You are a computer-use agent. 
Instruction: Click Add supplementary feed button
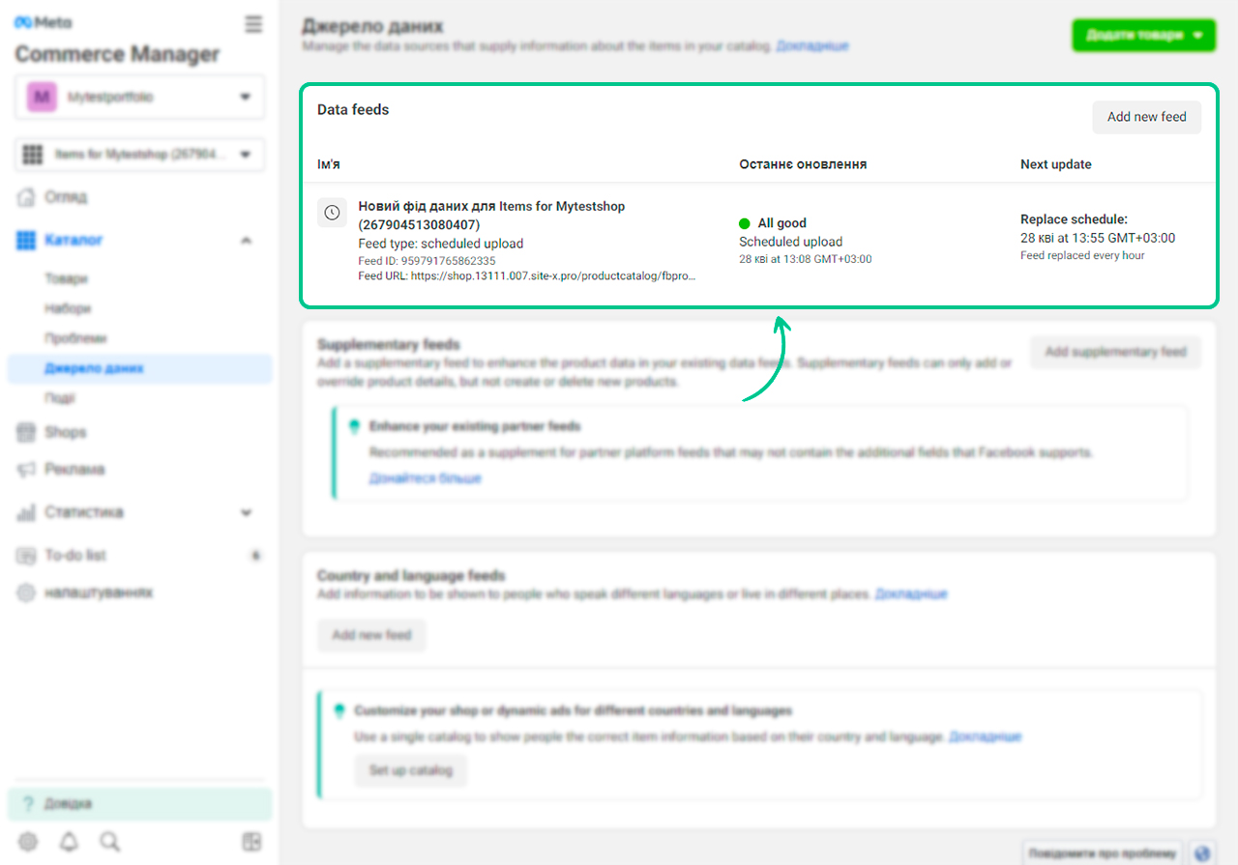pos(1115,352)
